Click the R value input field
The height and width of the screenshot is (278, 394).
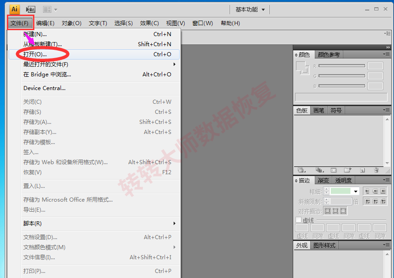375,66
